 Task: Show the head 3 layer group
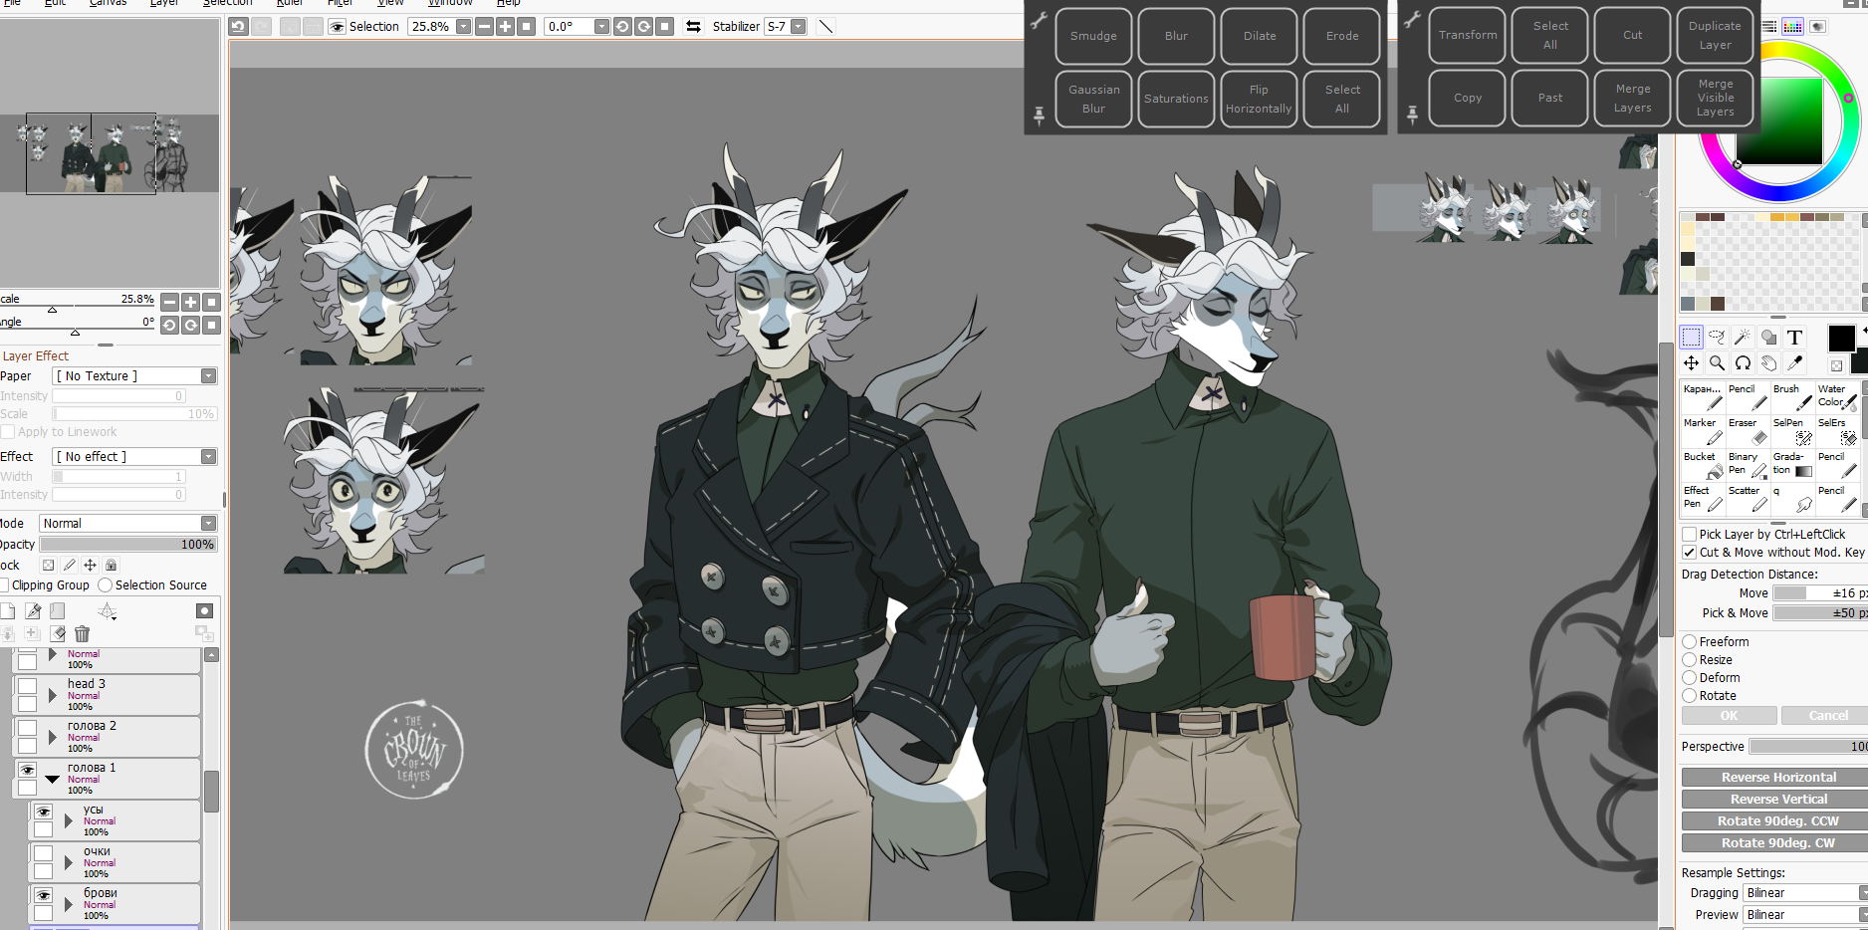point(28,686)
